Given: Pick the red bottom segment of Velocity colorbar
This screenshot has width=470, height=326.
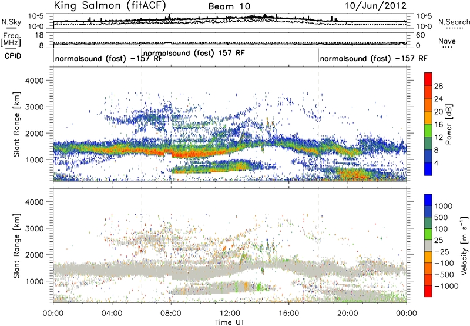Looking at the screenshot, I should pos(428,291).
